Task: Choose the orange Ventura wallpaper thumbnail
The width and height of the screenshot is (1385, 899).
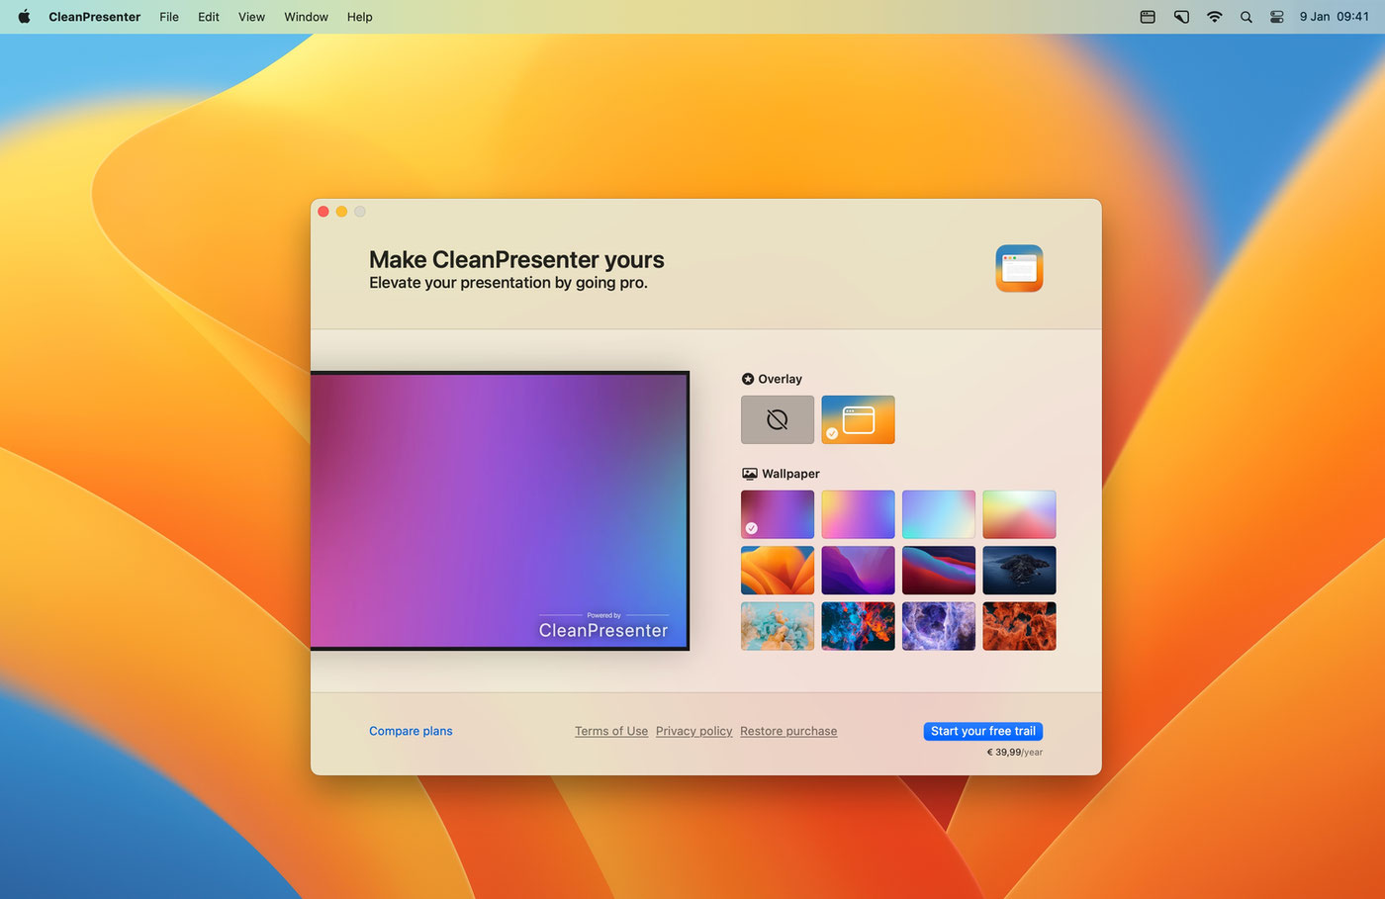Action: (x=778, y=571)
